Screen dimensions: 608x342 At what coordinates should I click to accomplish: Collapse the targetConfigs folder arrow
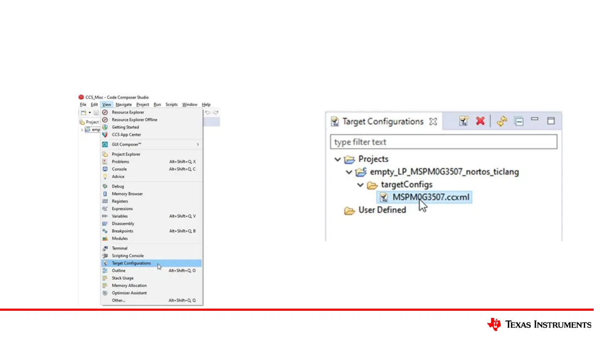point(360,185)
